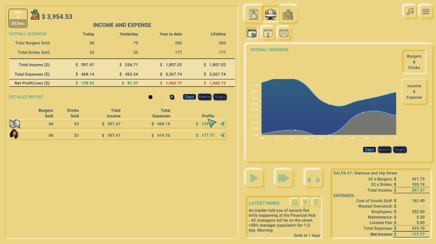Go to next page with small arrow button
This screenshot has width=436, height=244.
coord(172,97)
